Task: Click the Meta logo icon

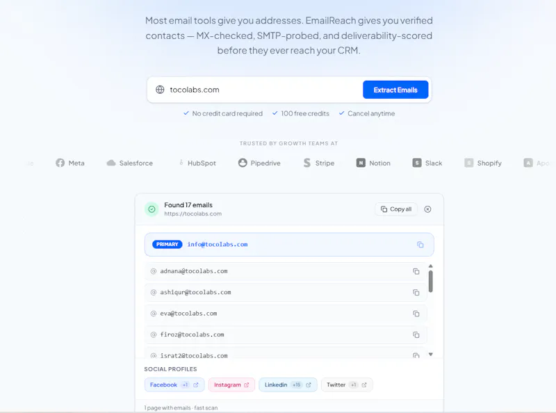Action: pyautogui.click(x=60, y=163)
